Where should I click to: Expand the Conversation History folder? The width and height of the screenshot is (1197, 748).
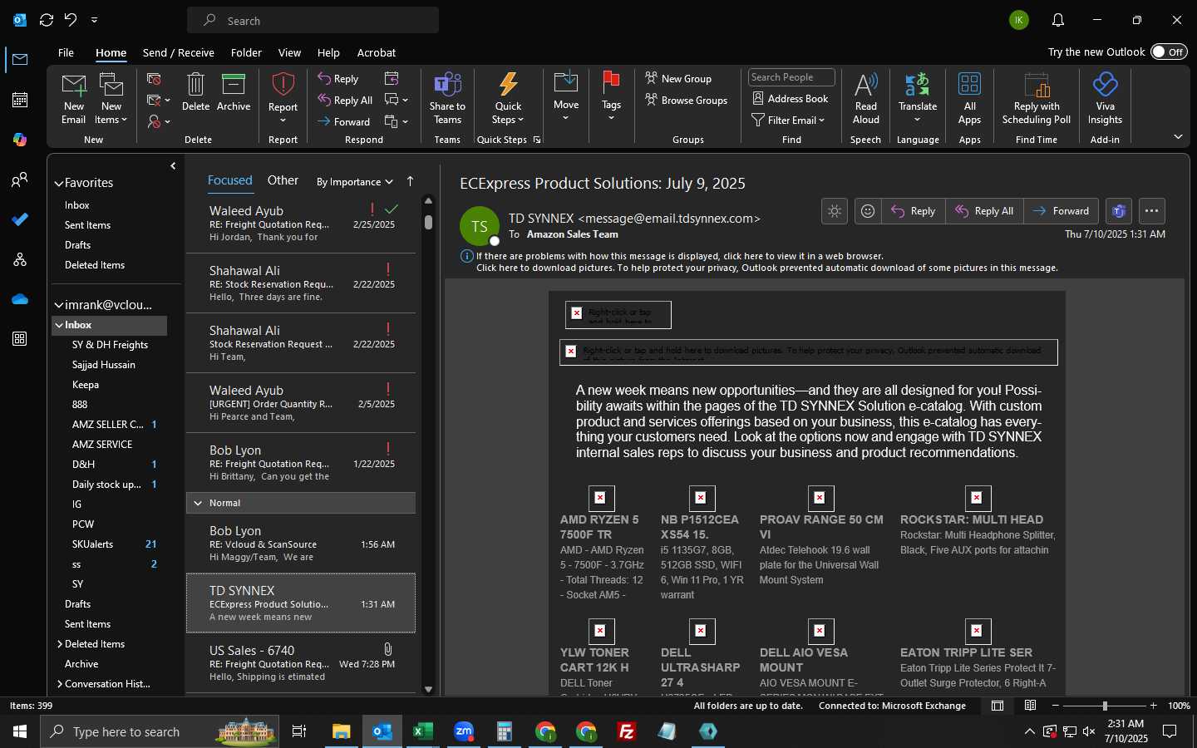pos(60,684)
